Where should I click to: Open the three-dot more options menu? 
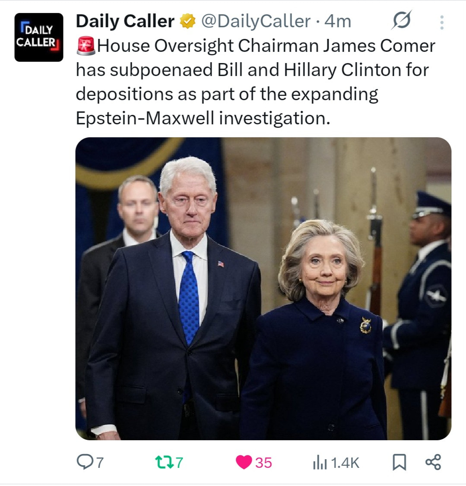(442, 22)
